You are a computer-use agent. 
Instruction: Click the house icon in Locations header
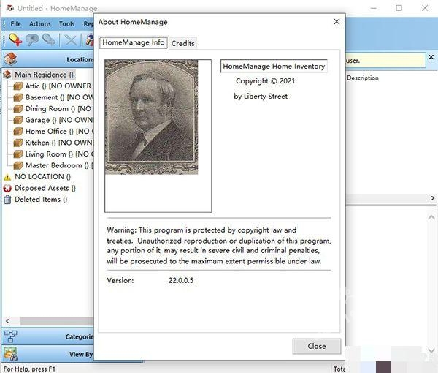coord(11,59)
